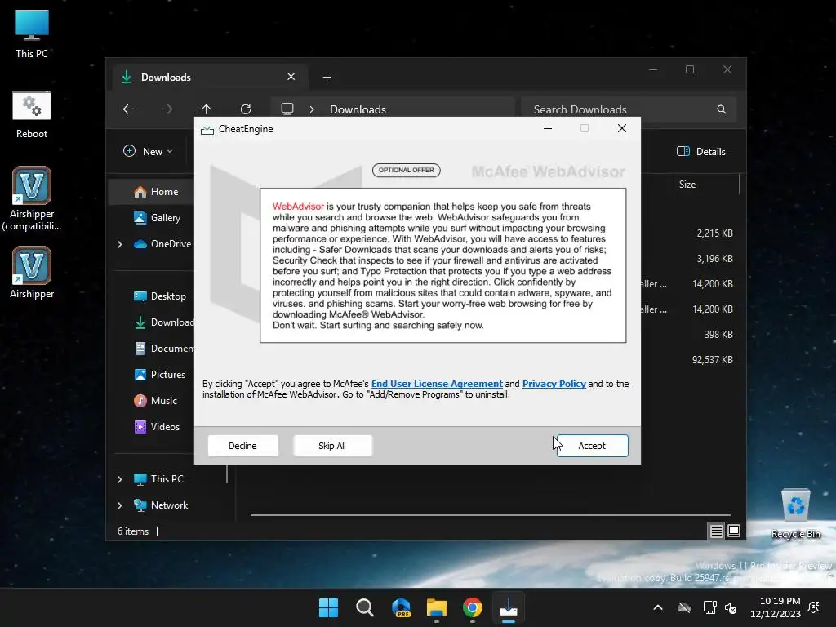Open the network tray icon
The image size is (836, 627).
pyautogui.click(x=709, y=607)
